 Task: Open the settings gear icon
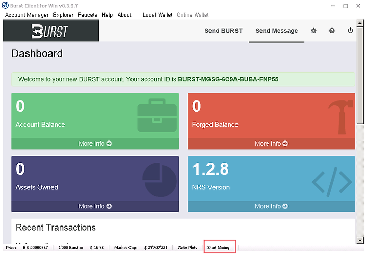(x=313, y=31)
